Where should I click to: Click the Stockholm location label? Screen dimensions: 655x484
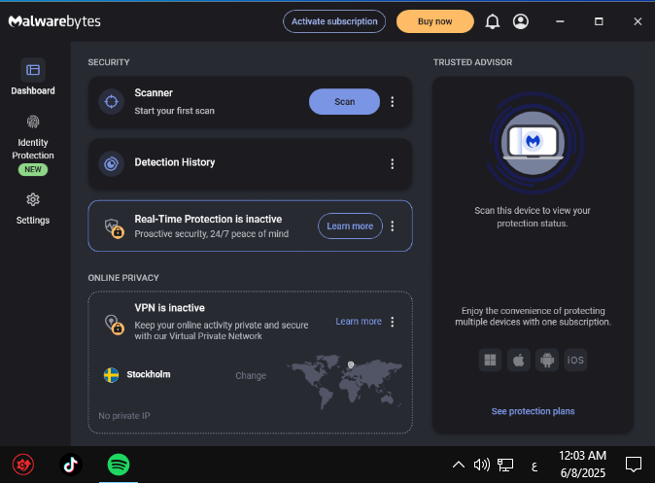[x=149, y=374]
